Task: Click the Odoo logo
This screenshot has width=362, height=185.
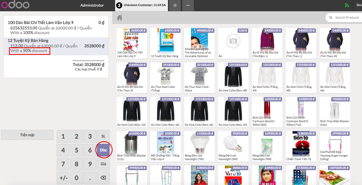Action: click(x=15, y=5)
